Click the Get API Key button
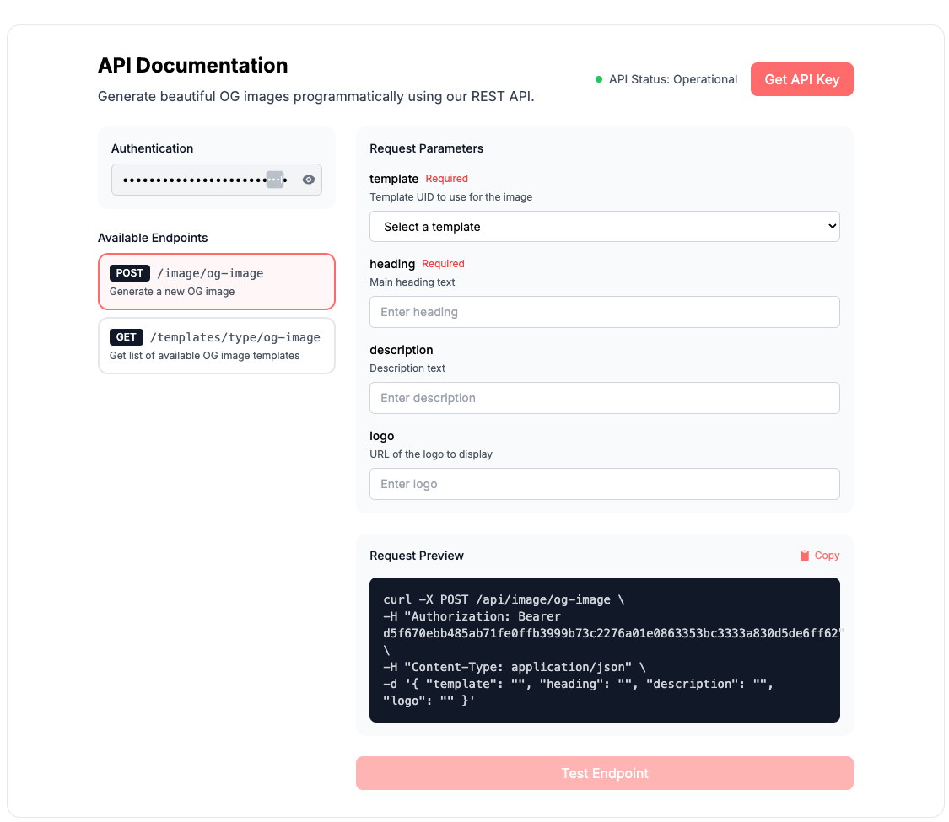The image size is (949, 822). (x=801, y=79)
